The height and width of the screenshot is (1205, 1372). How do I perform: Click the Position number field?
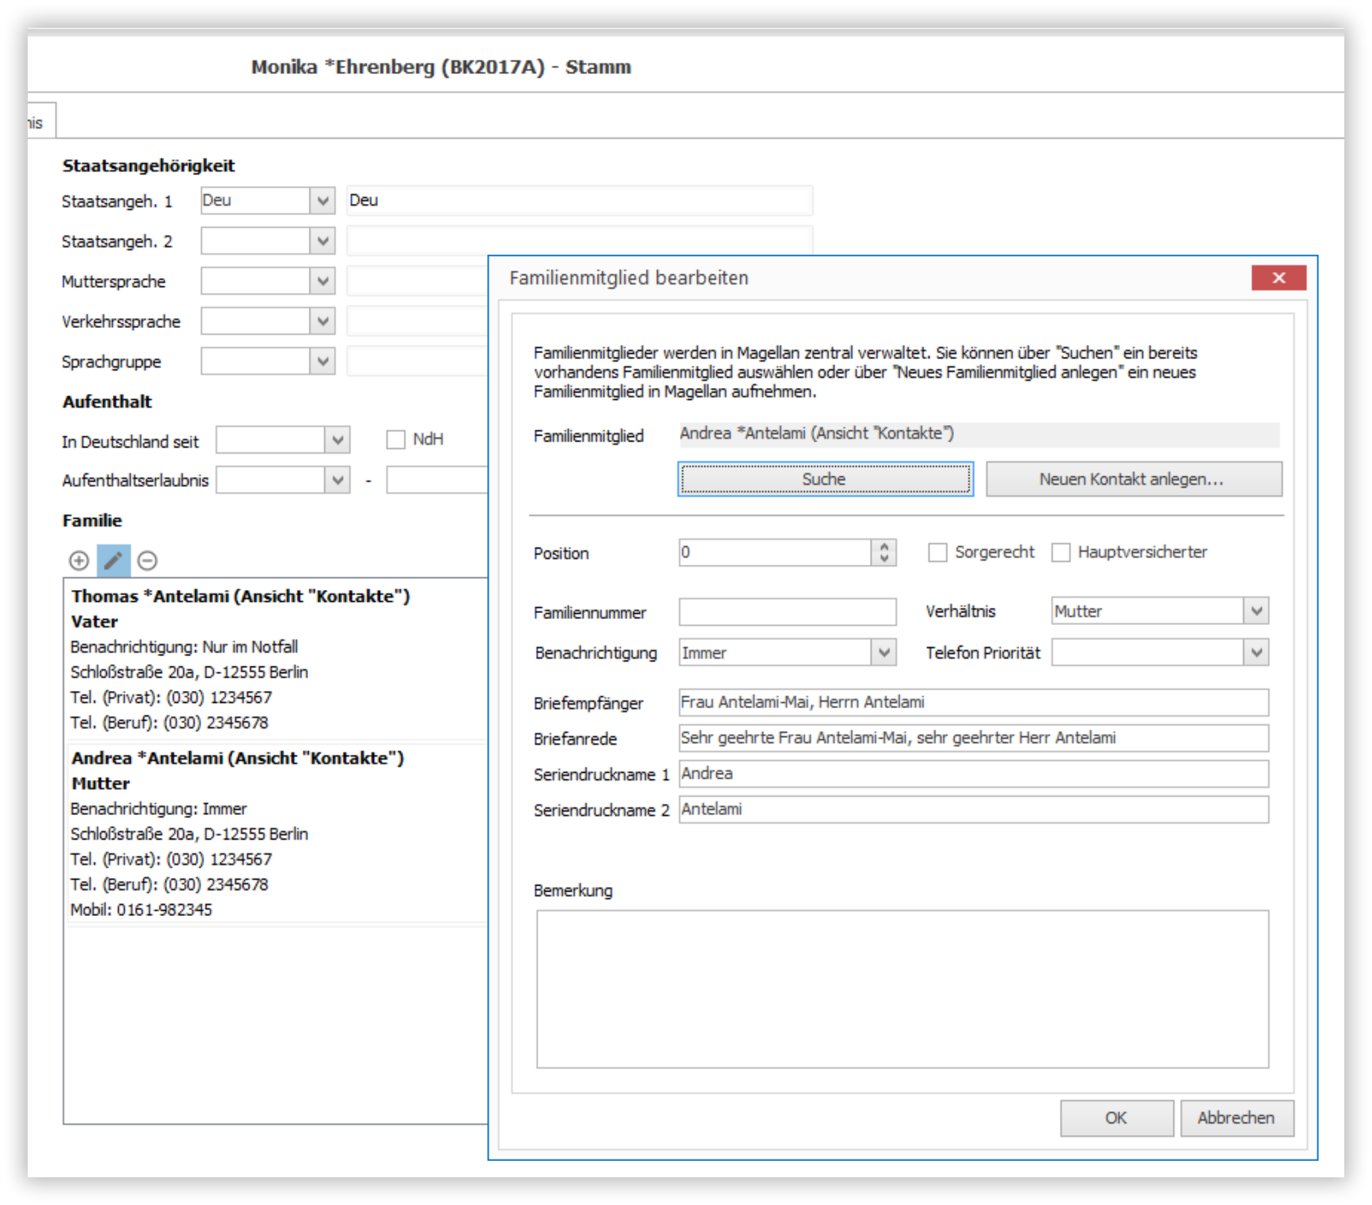pyautogui.click(x=775, y=553)
